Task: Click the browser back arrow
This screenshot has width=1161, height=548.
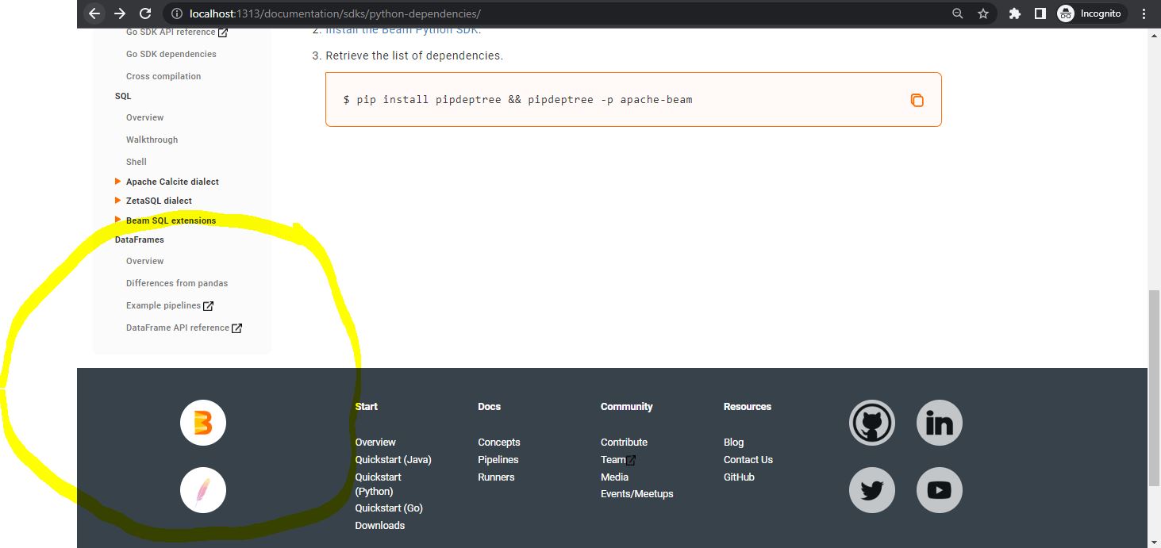Action: coord(94,13)
